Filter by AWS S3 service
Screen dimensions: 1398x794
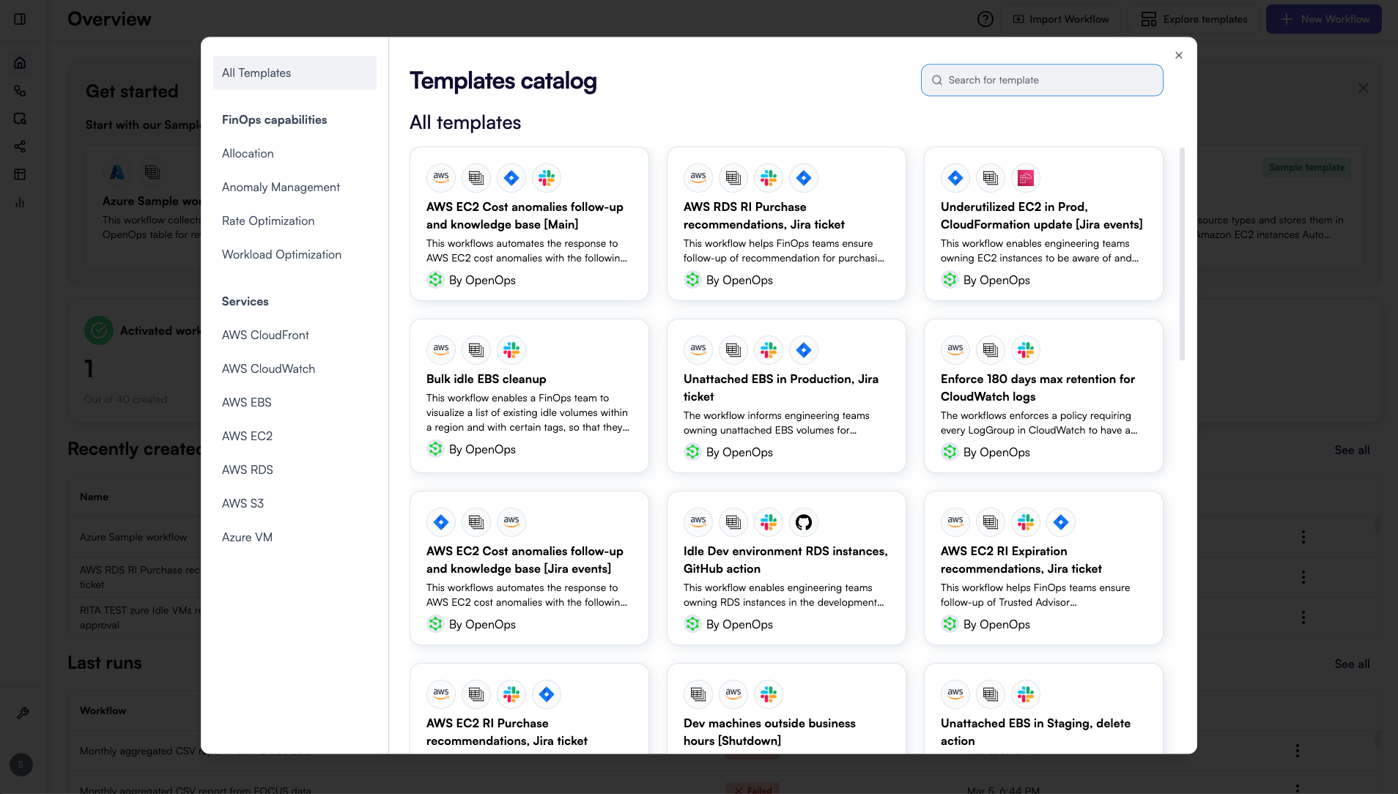coord(243,503)
